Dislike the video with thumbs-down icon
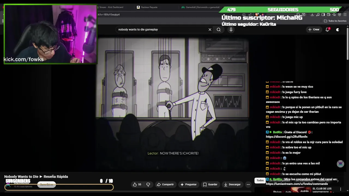 [x=148, y=184]
